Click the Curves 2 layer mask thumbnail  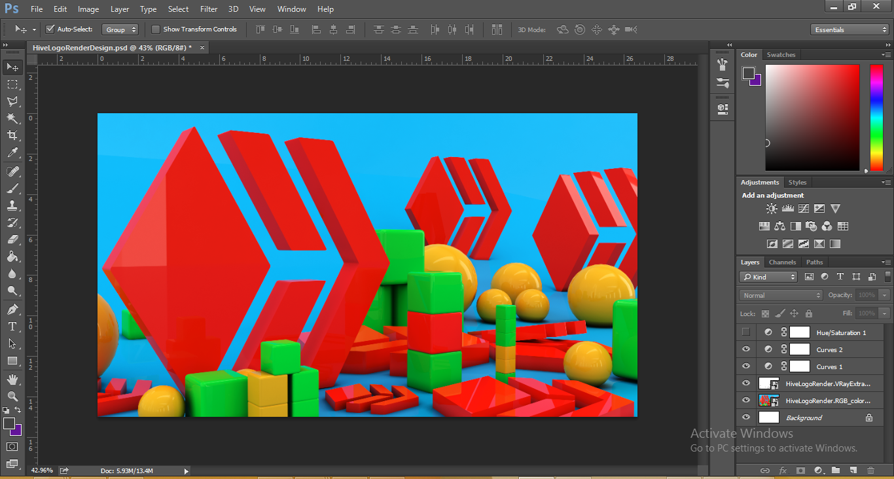(800, 349)
